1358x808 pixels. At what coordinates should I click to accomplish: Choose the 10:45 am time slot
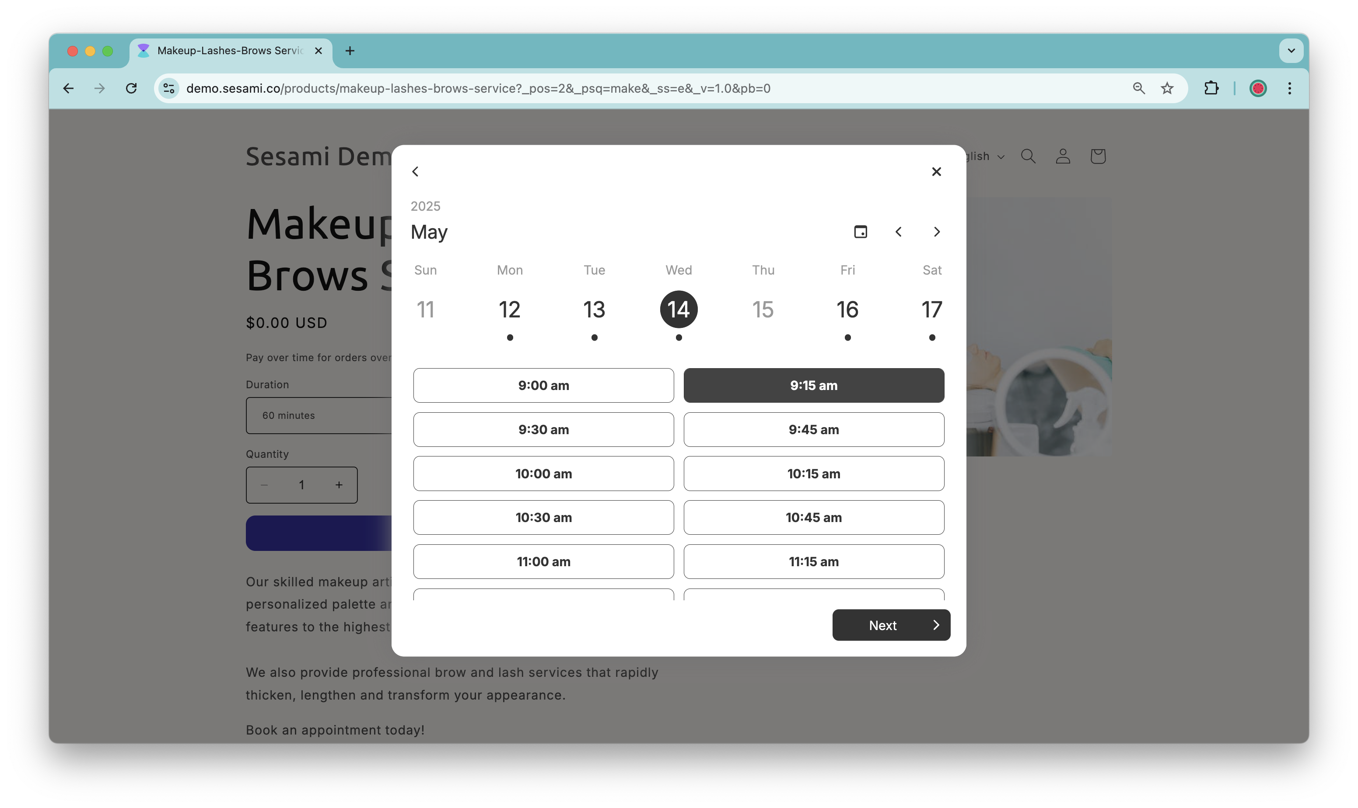point(813,517)
